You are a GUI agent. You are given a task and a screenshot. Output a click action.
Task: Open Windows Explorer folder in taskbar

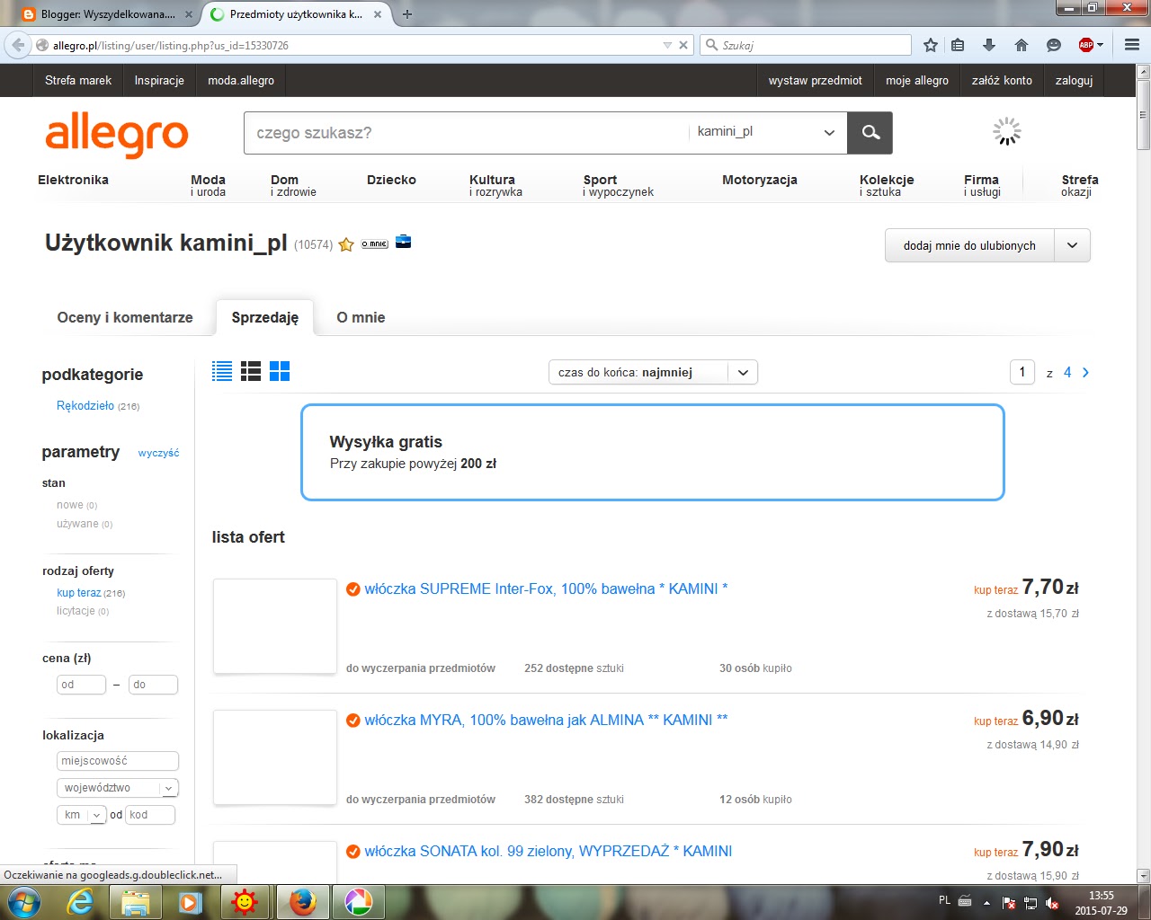tap(135, 901)
